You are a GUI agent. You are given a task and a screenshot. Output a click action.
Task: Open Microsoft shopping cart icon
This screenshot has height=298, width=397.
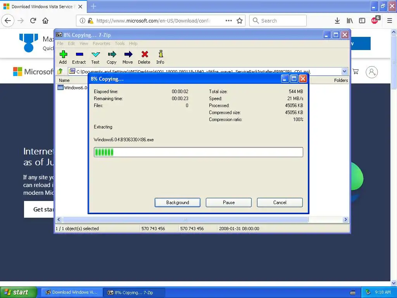(356, 72)
